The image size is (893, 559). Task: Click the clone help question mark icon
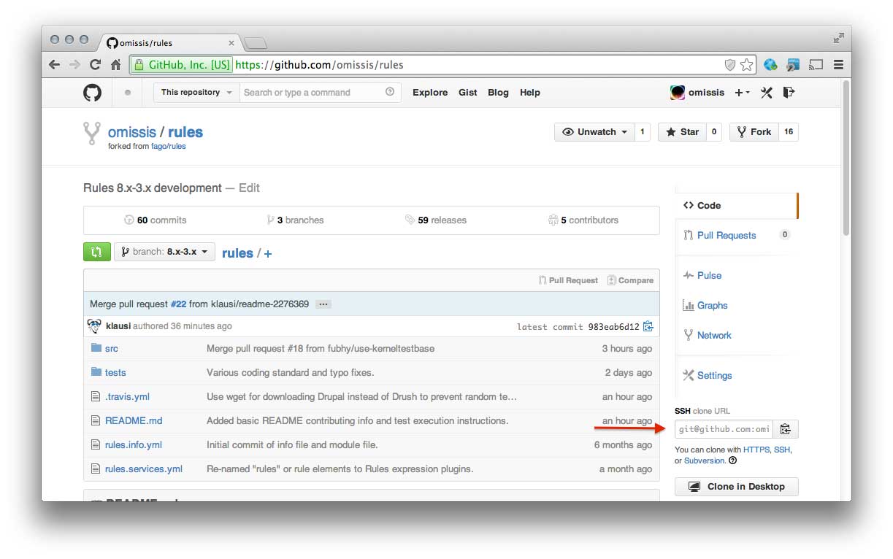click(733, 460)
